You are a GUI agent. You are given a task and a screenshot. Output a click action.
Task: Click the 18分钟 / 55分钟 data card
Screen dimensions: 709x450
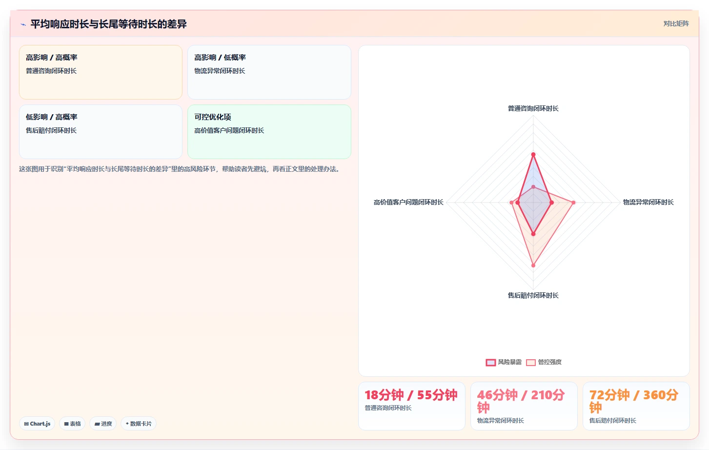(x=412, y=406)
